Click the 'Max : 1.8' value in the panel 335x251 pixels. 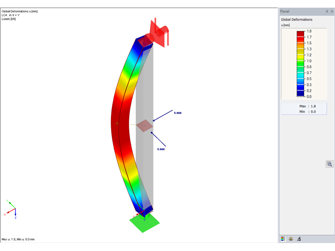(x=307, y=106)
